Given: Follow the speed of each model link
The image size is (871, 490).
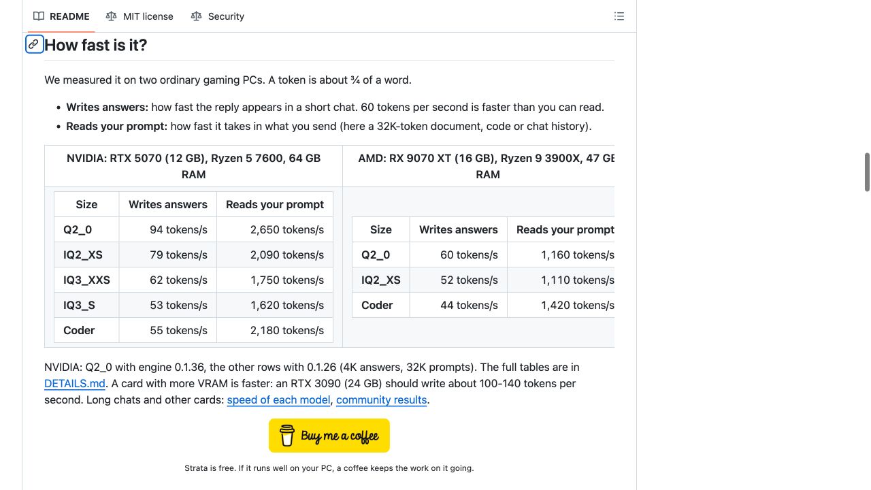Looking at the screenshot, I should pyautogui.click(x=278, y=399).
